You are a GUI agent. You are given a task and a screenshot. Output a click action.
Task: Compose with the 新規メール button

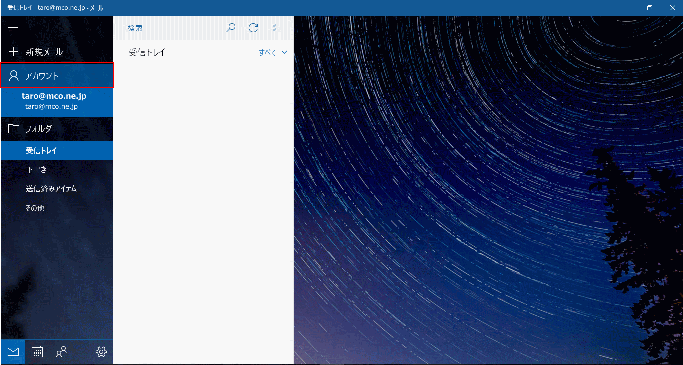click(x=44, y=52)
